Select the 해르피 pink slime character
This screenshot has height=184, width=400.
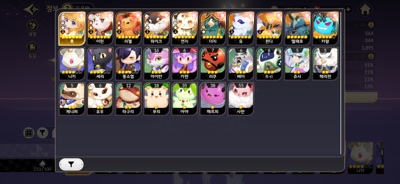[213, 99]
